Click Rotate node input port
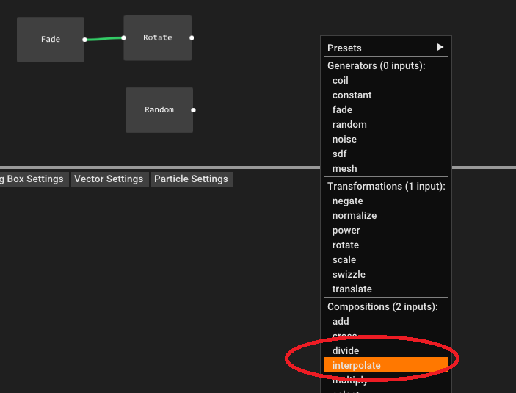Image resolution: width=516 pixels, height=393 pixels. point(124,38)
